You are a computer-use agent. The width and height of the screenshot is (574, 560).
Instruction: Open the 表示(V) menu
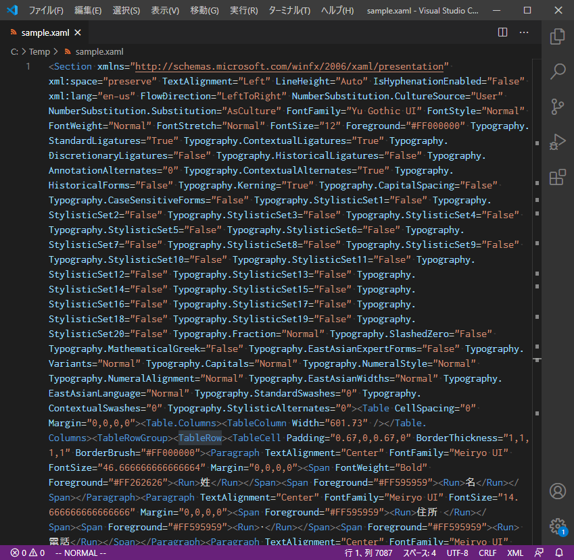pos(165,10)
